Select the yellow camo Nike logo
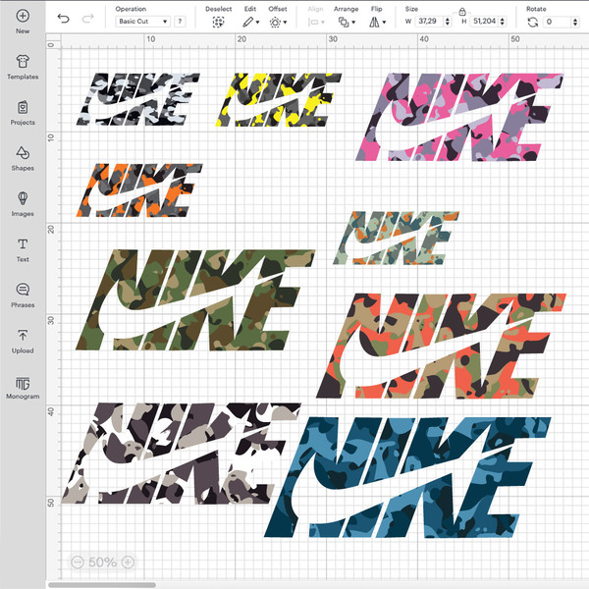This screenshot has height=589, width=589. point(278,99)
